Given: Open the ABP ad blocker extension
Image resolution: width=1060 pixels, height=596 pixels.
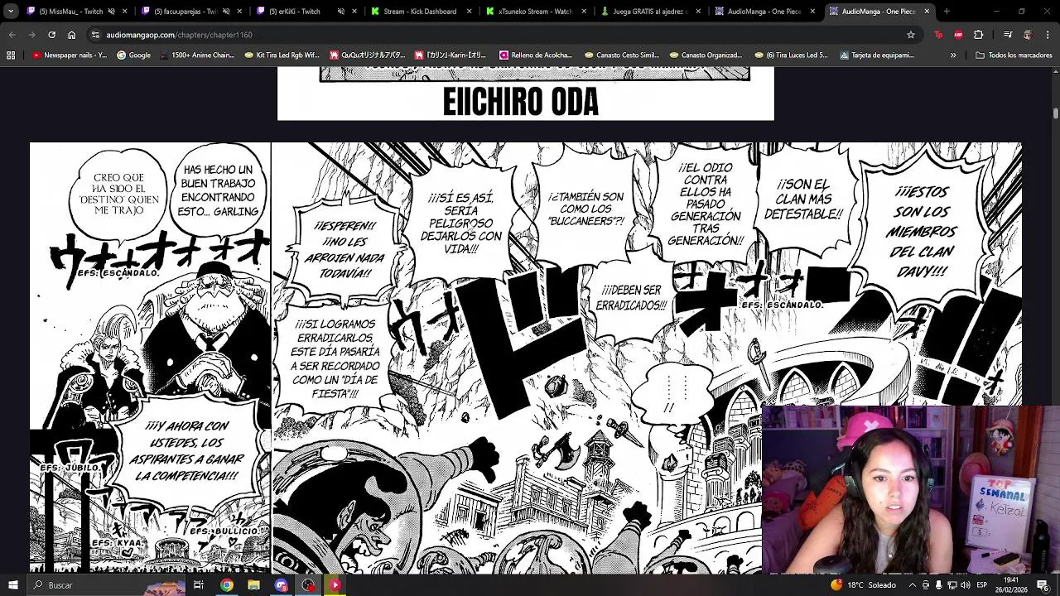Looking at the screenshot, I should pyautogui.click(x=958, y=35).
